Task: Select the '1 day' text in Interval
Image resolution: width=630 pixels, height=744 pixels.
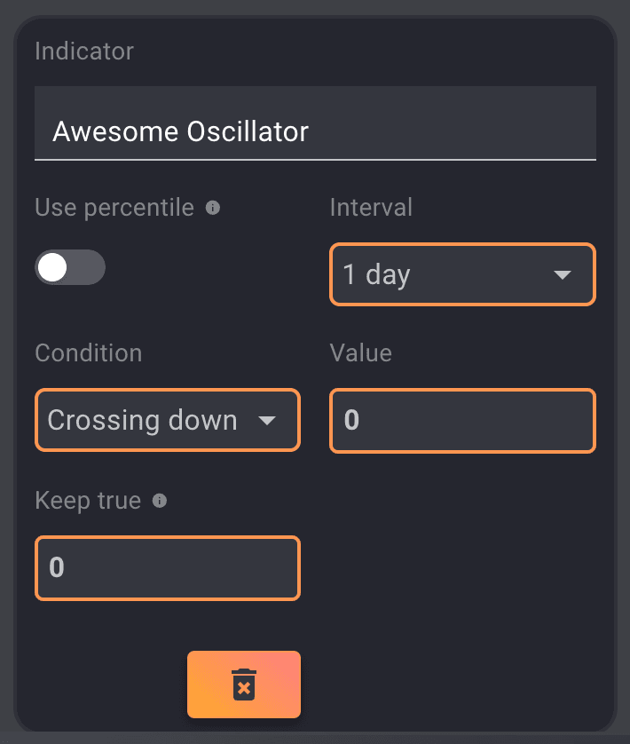Action: coord(377,275)
